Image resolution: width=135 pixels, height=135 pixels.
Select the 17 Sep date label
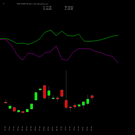tap(9, 129)
